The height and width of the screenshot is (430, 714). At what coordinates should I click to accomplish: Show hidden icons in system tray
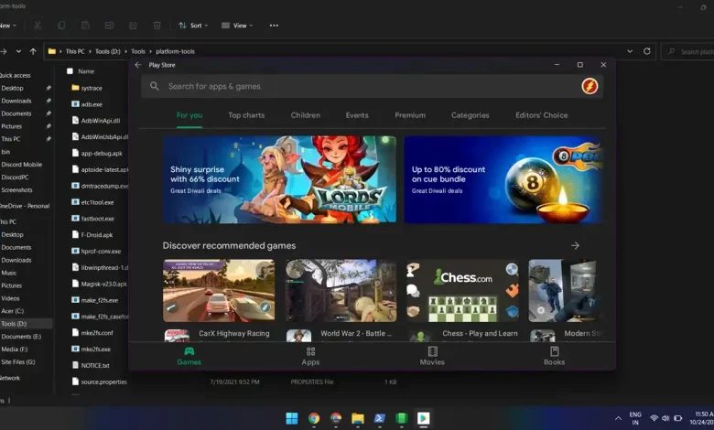(618, 418)
